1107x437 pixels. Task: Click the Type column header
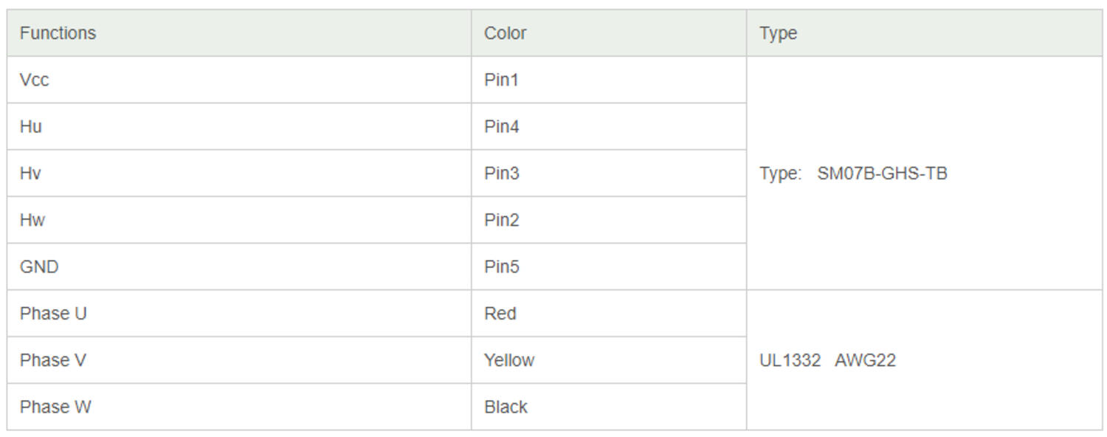pos(778,33)
